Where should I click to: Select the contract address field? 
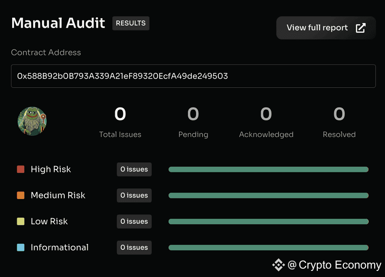pyautogui.click(x=193, y=76)
